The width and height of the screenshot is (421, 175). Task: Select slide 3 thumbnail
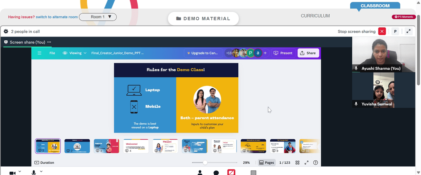[107, 146]
